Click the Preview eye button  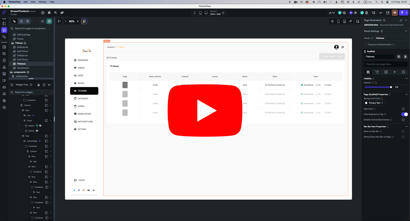(395, 13)
